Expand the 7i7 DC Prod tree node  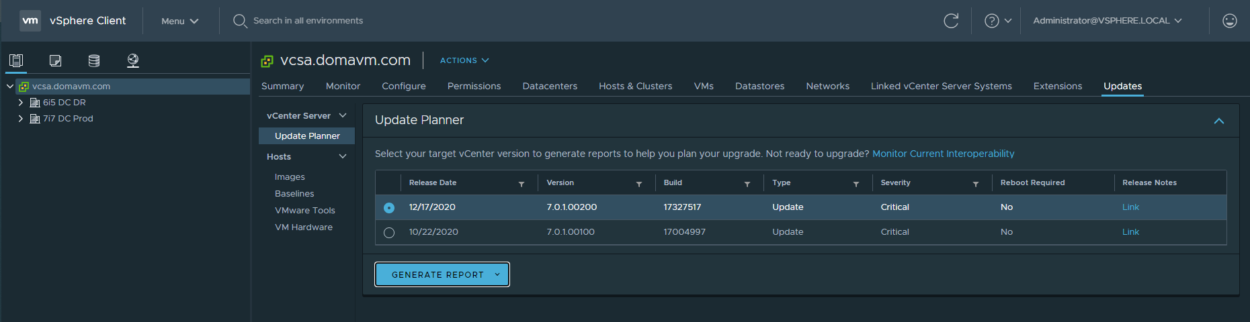21,119
